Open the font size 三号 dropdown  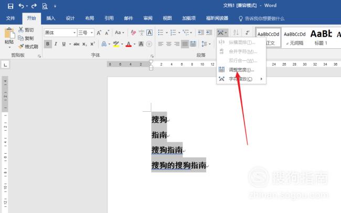92,33
